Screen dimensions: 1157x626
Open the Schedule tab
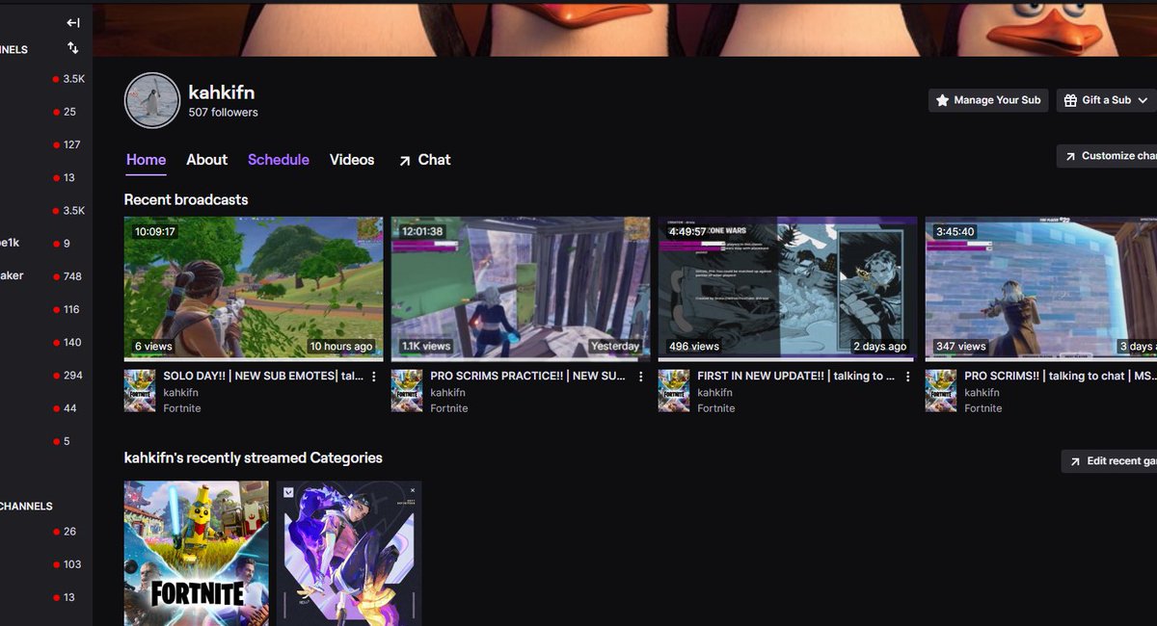tap(279, 160)
